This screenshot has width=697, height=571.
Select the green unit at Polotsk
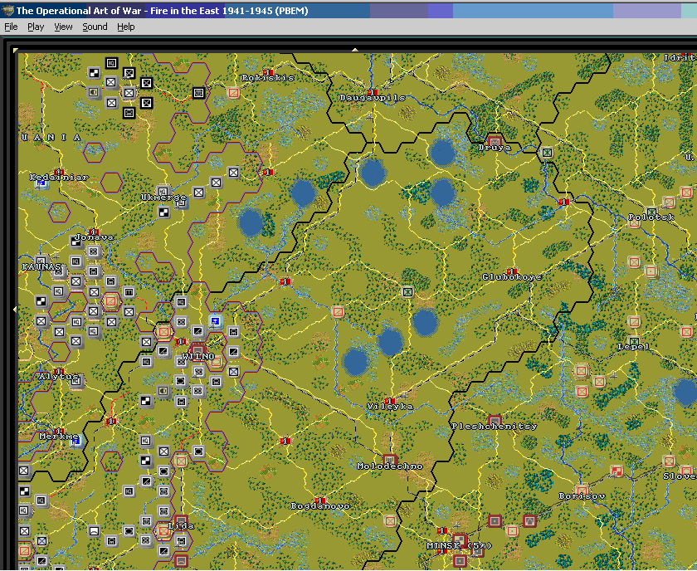click(651, 212)
